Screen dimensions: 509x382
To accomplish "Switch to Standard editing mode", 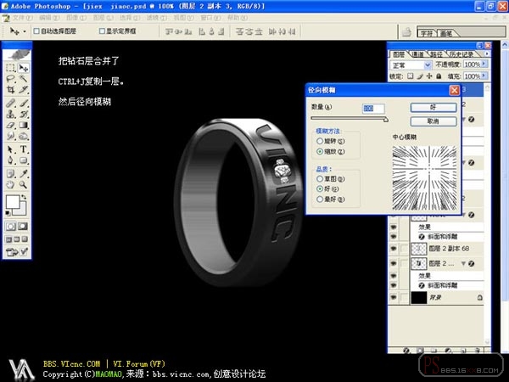I will (x=11, y=226).
